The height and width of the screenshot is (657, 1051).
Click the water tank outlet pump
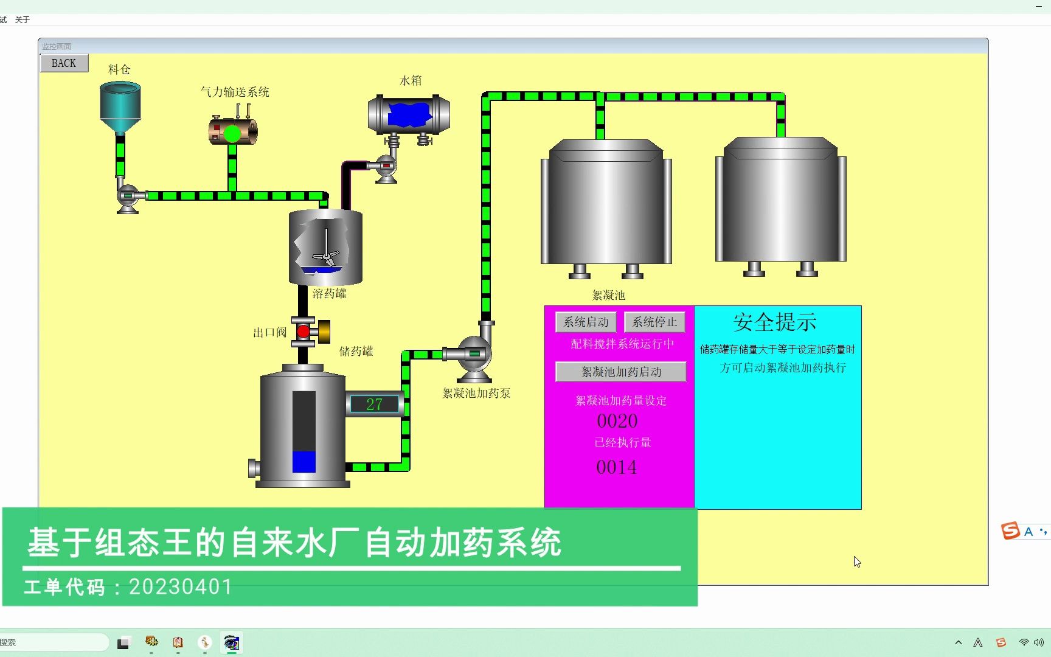pos(386,169)
